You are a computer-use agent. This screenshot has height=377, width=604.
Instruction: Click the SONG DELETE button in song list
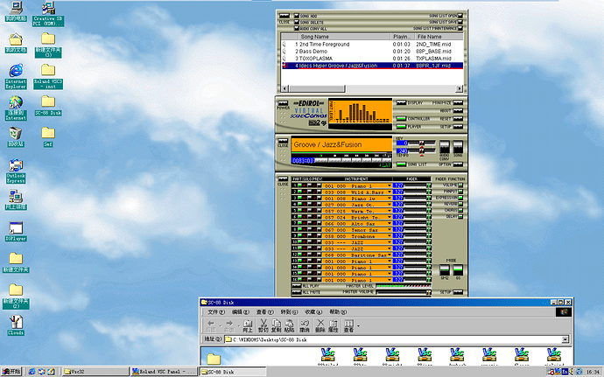coord(297,23)
